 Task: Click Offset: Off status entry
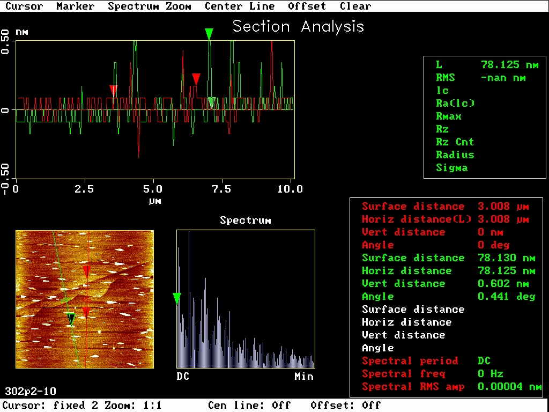pyautogui.click(x=345, y=406)
